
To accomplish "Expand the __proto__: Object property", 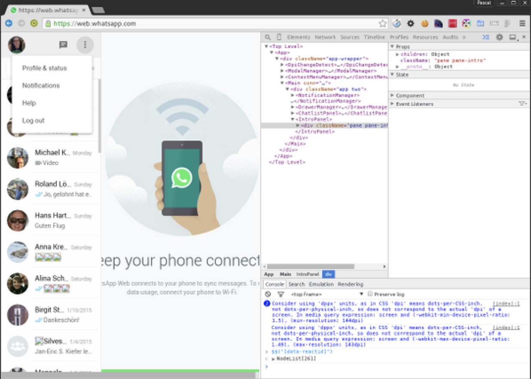I will (398, 67).
